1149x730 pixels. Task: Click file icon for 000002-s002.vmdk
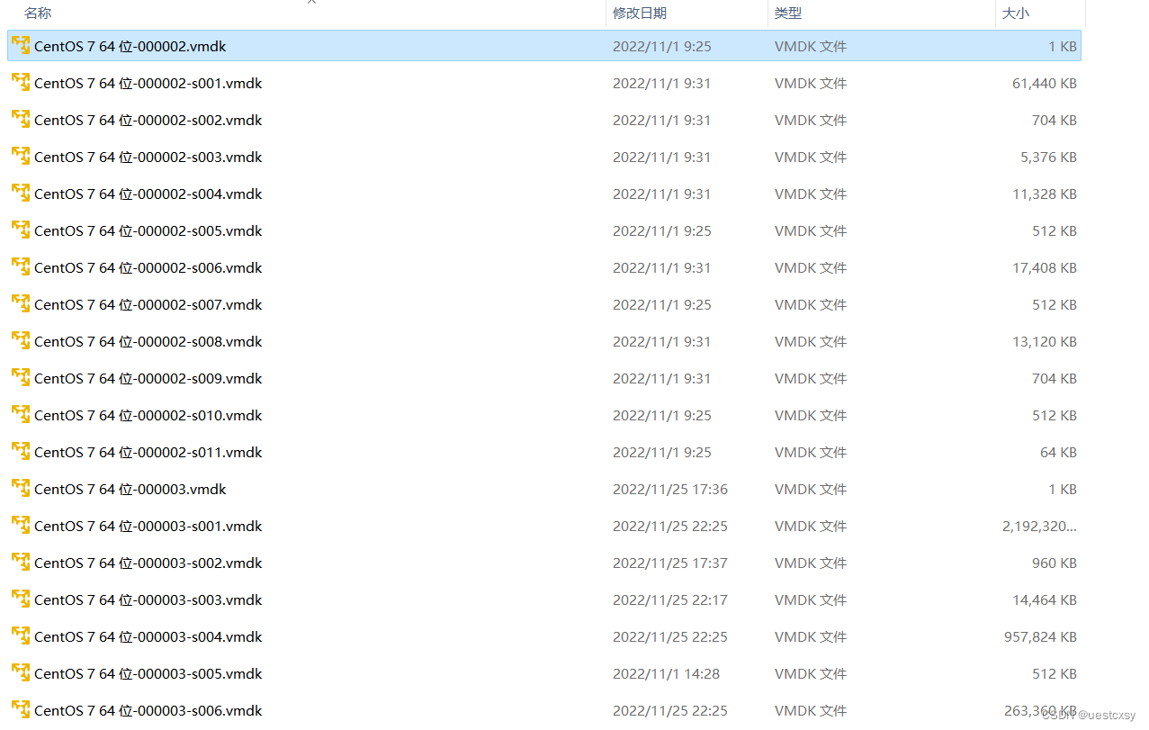pyautogui.click(x=21, y=119)
